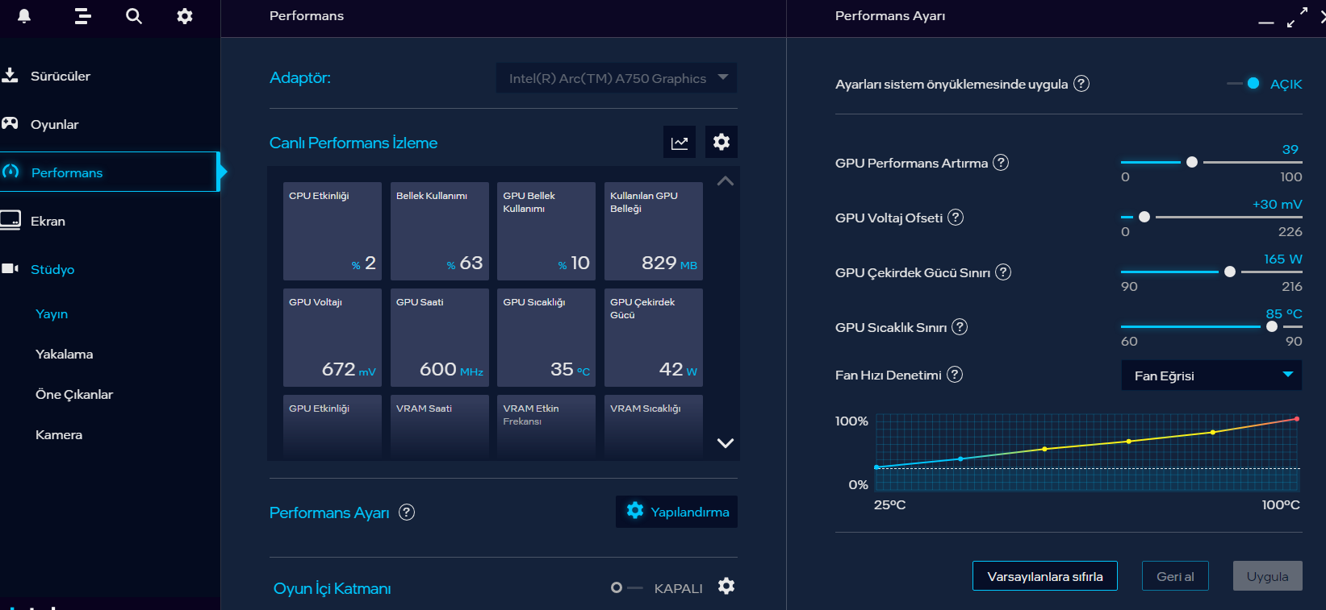Select the Bellek Kullanımı metric tile
Image resolution: width=1326 pixels, height=610 pixels.
click(x=440, y=231)
